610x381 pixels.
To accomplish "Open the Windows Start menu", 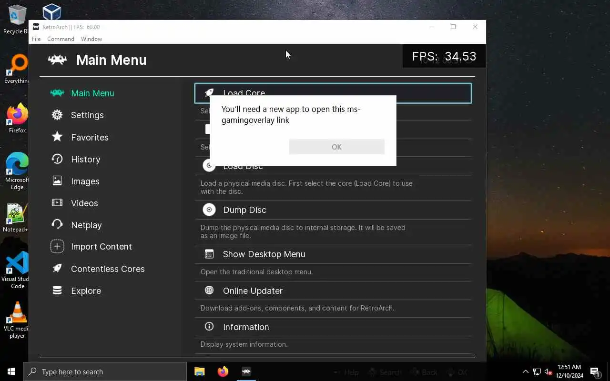I will point(11,371).
